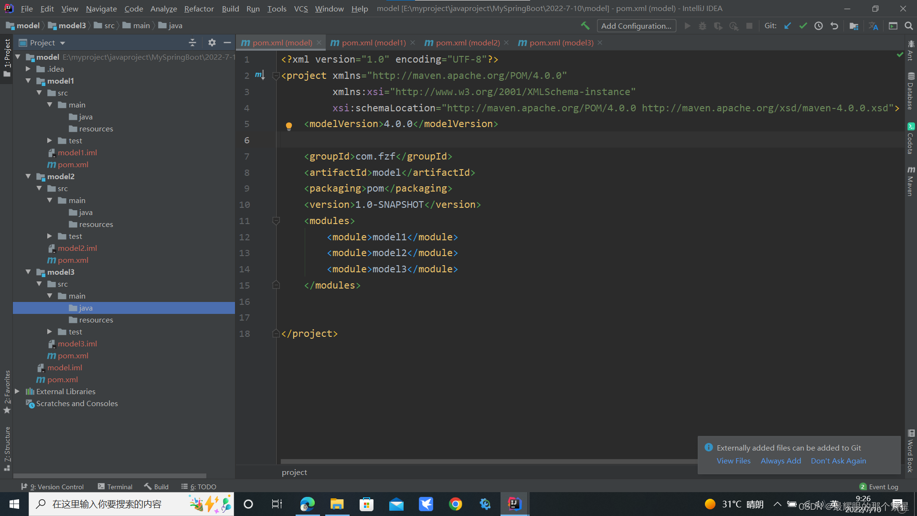
Task: Open Git Show History clock icon
Action: pyautogui.click(x=819, y=26)
